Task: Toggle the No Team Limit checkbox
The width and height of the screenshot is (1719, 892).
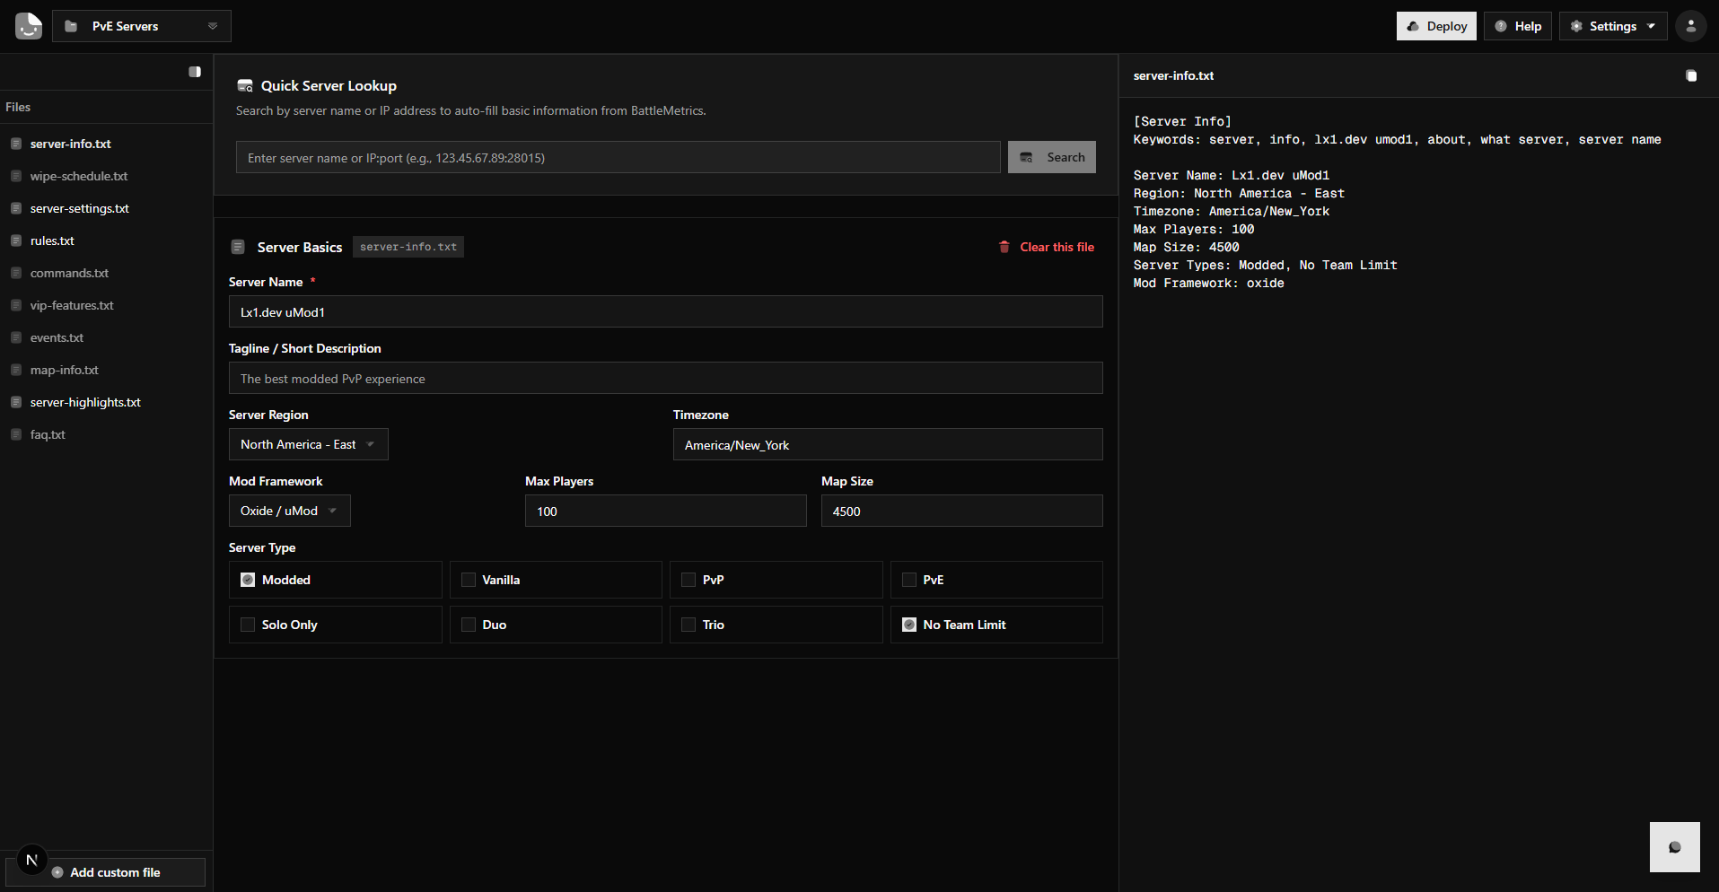Action: [909, 625]
